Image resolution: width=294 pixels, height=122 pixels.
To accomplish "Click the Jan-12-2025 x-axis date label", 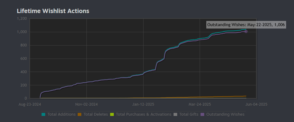I will 143,104.
